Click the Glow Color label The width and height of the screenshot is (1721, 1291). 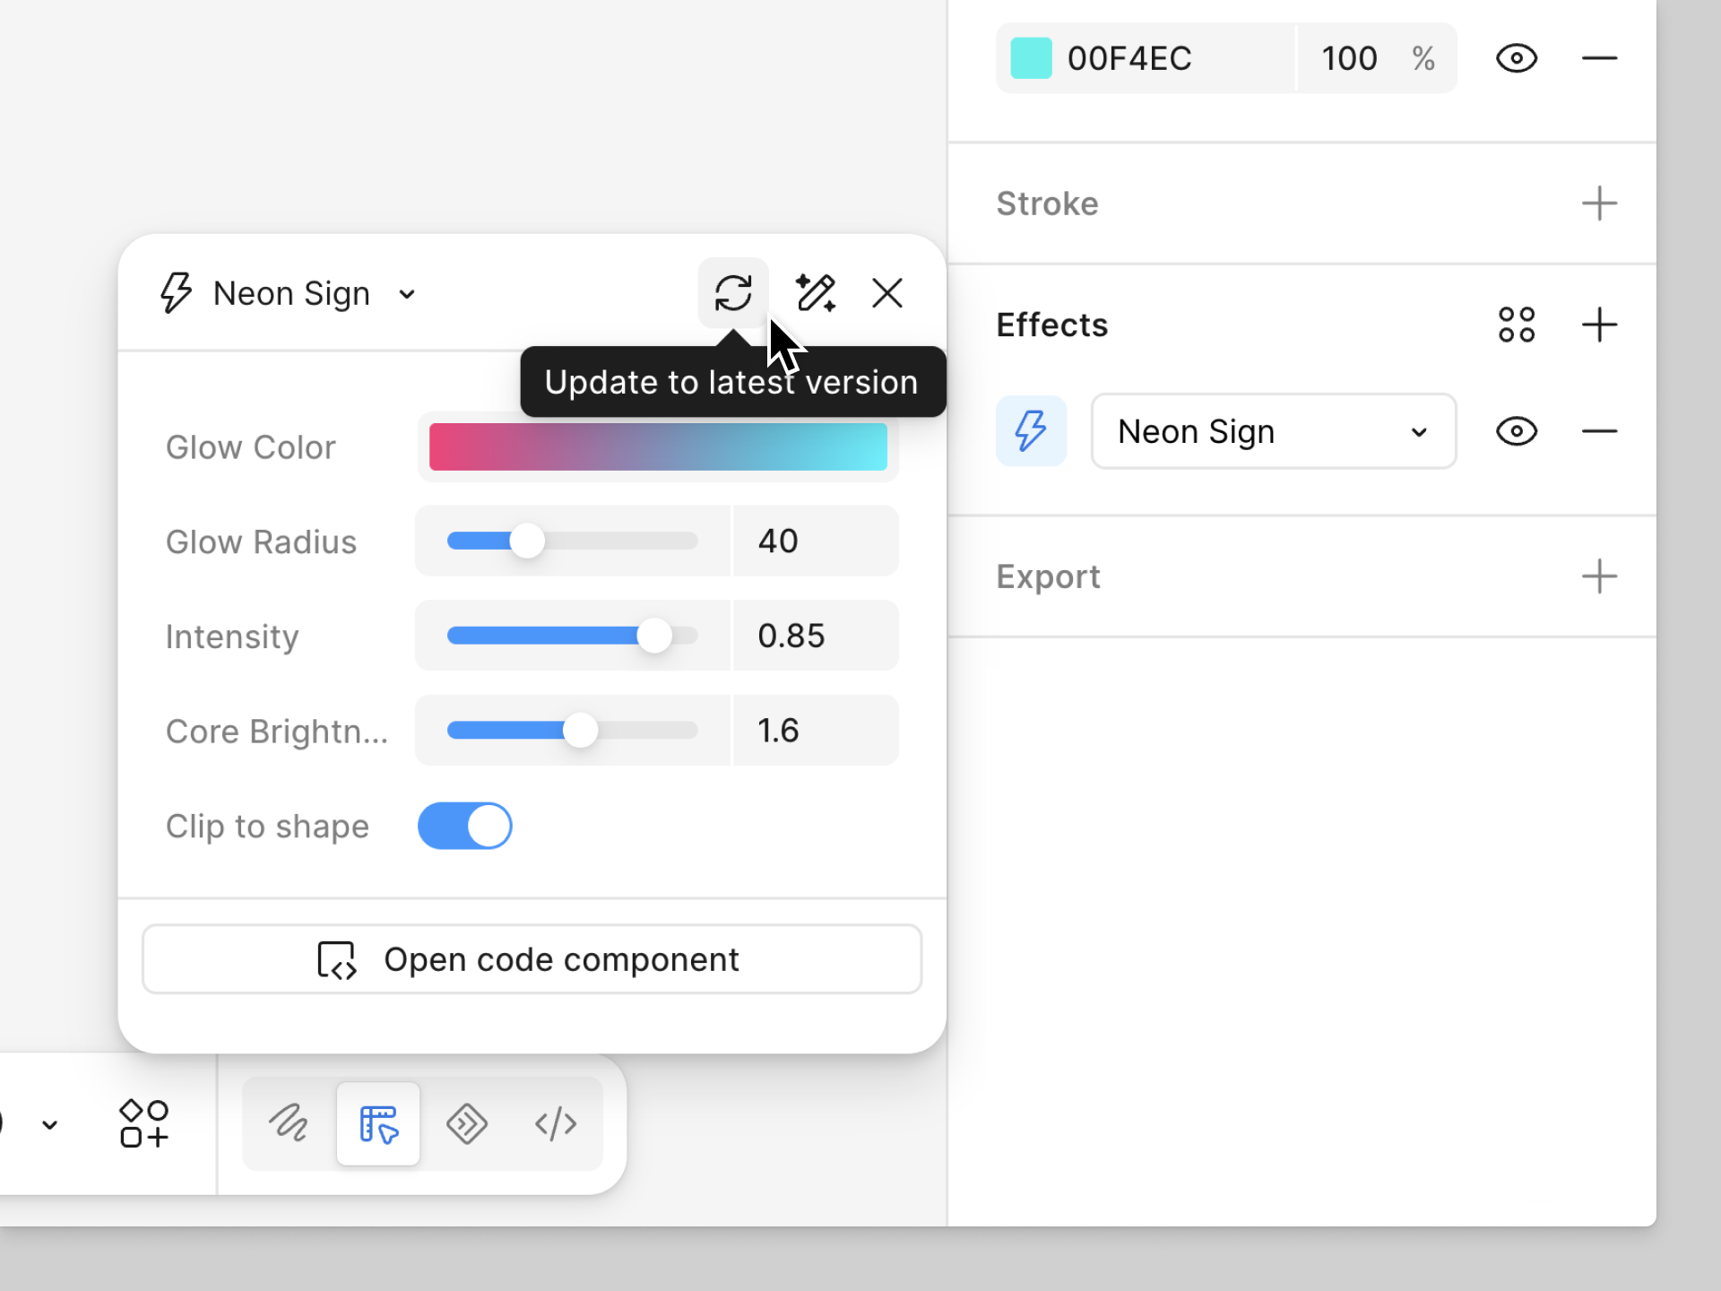250,447
